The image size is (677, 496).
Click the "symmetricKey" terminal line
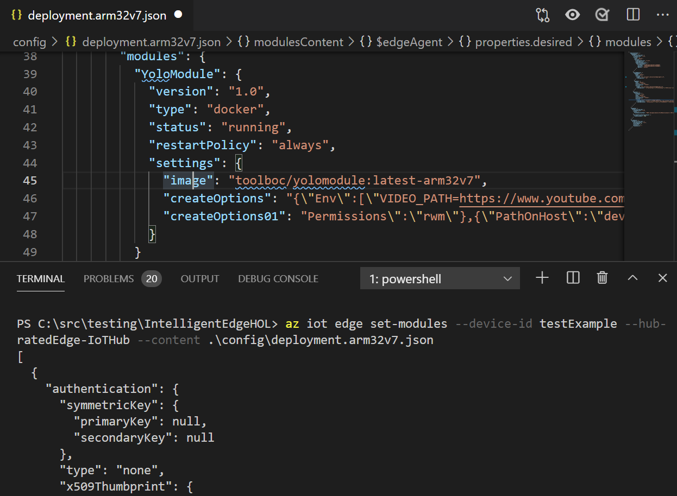coord(120,405)
